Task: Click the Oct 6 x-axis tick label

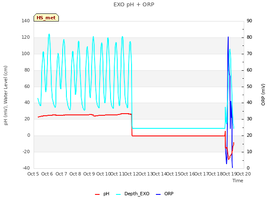Action: click(x=47, y=174)
